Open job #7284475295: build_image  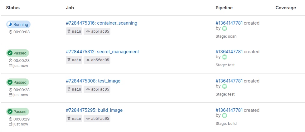click(x=94, y=110)
